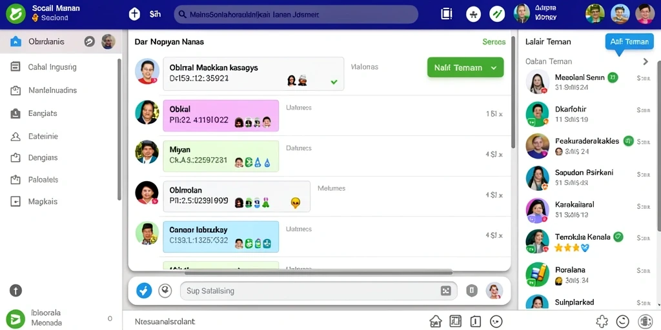Expand the Oatban Teman chevron
Image resolution: width=661 pixels, height=330 pixels.
[x=646, y=61]
